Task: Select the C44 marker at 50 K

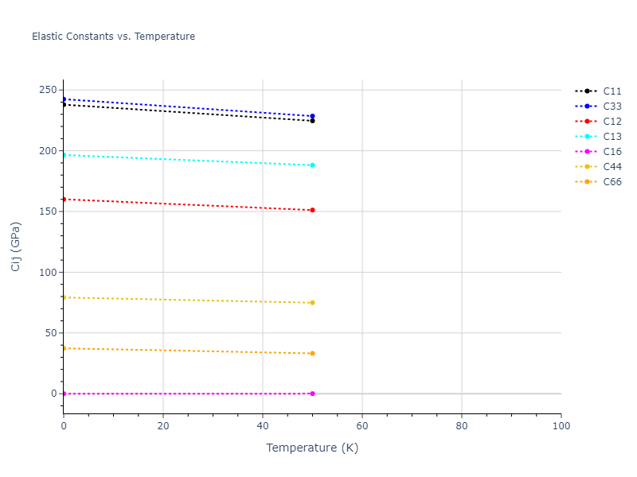Action: tap(312, 303)
